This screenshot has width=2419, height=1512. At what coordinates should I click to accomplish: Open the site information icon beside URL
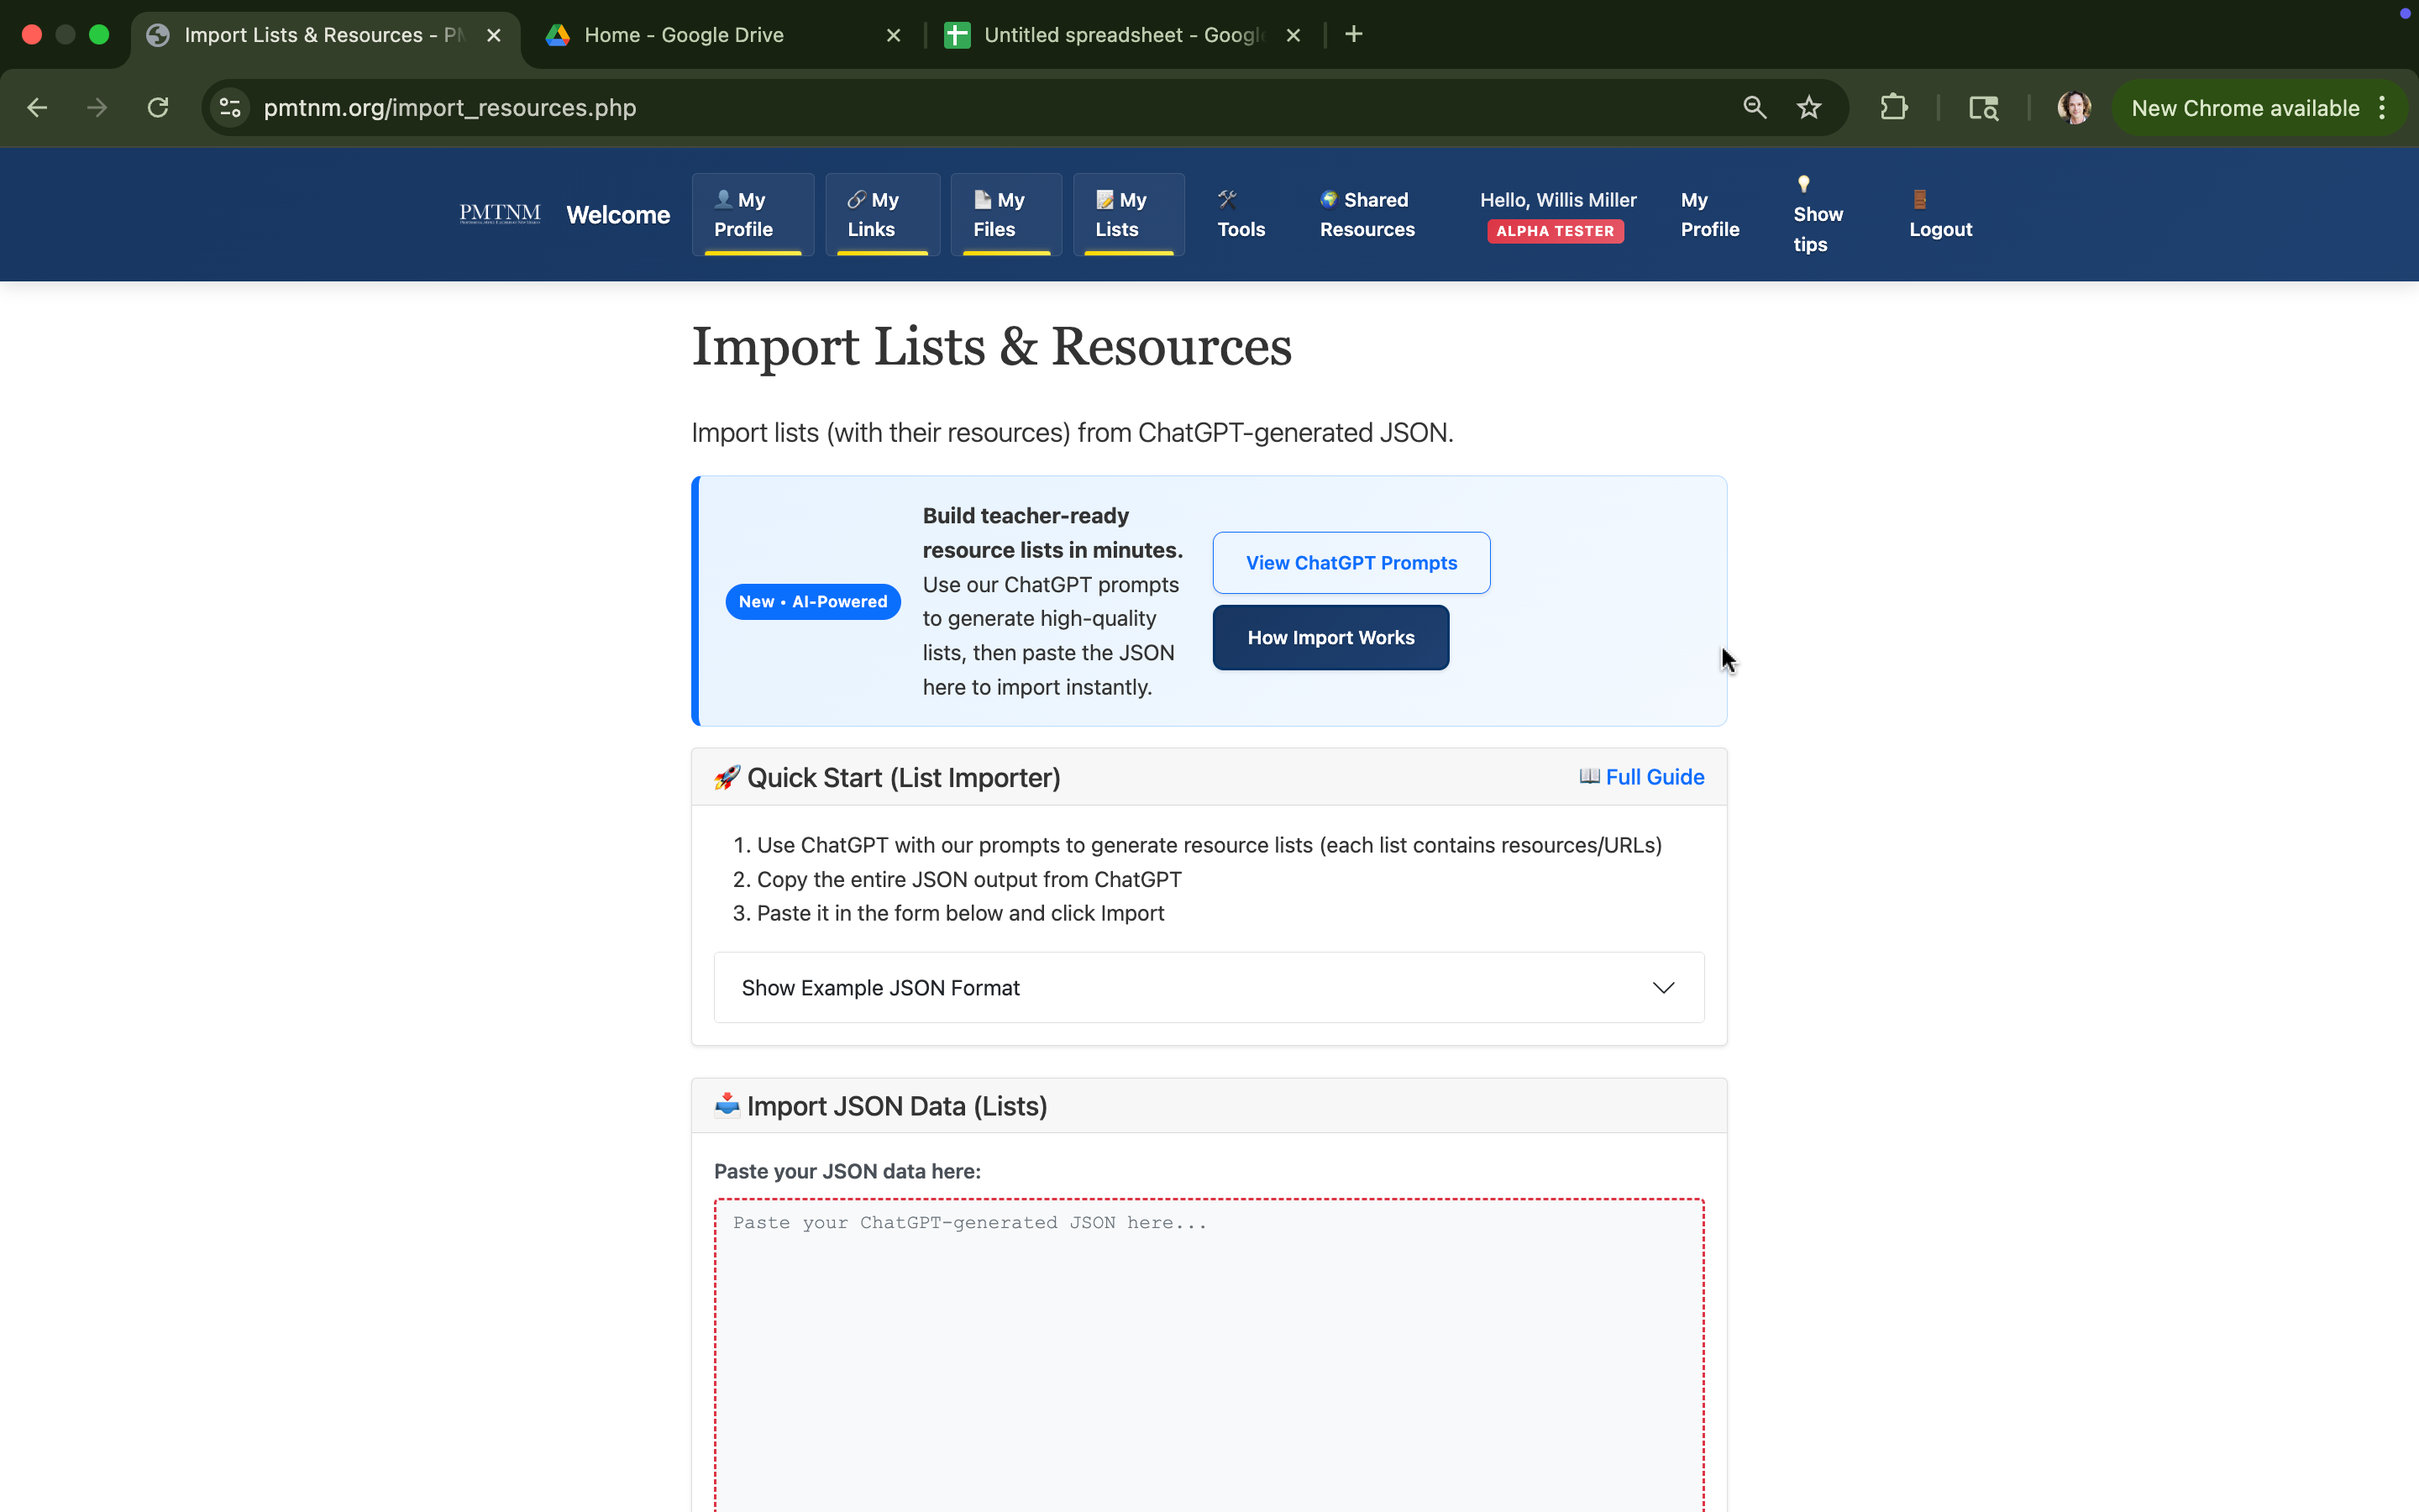click(x=231, y=108)
